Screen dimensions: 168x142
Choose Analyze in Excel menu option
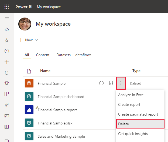click(x=131, y=95)
